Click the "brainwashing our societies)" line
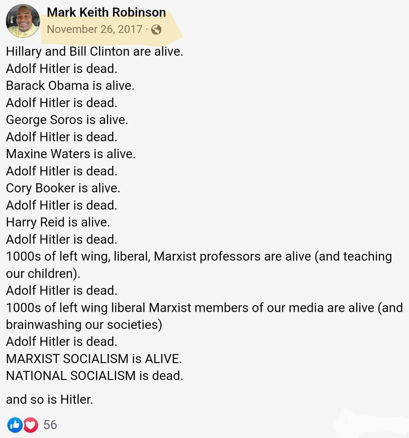 coord(83,324)
